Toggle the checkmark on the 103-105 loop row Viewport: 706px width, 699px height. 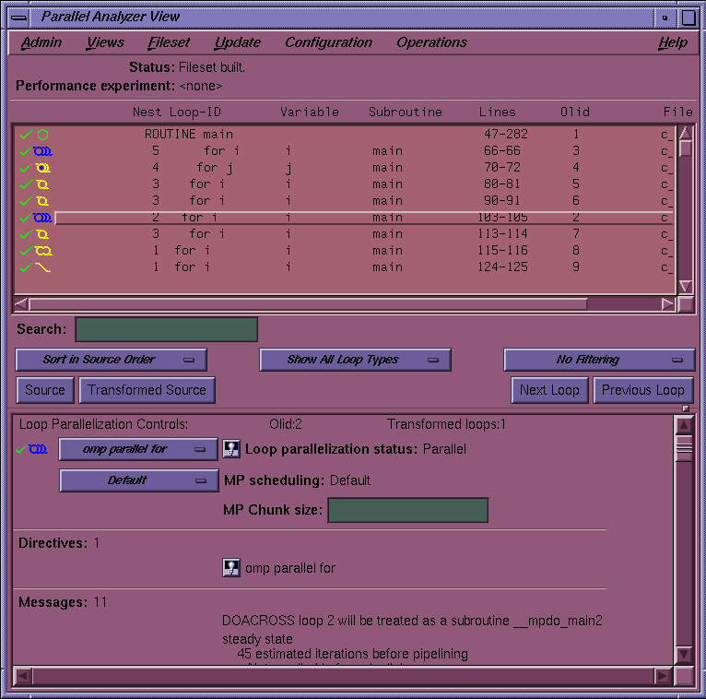(26, 218)
